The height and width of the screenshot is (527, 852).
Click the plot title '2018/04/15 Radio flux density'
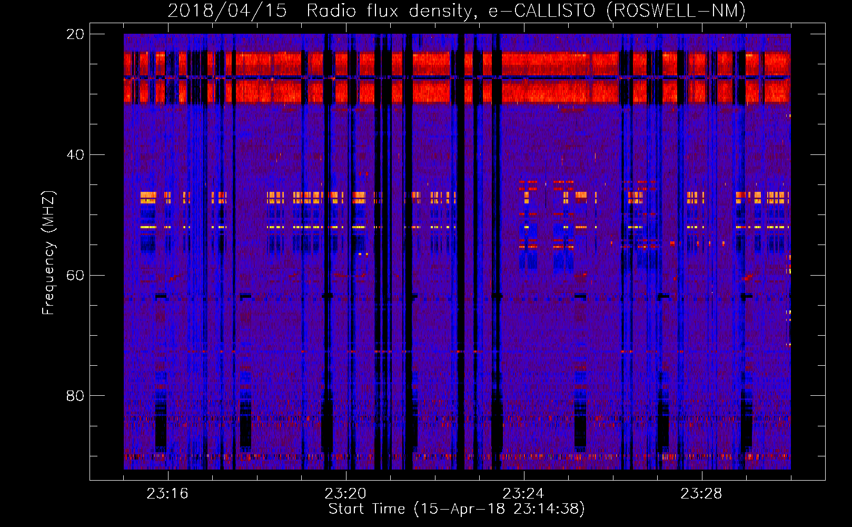point(321,11)
